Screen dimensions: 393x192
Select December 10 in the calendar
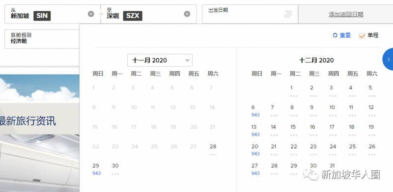coord(333,111)
